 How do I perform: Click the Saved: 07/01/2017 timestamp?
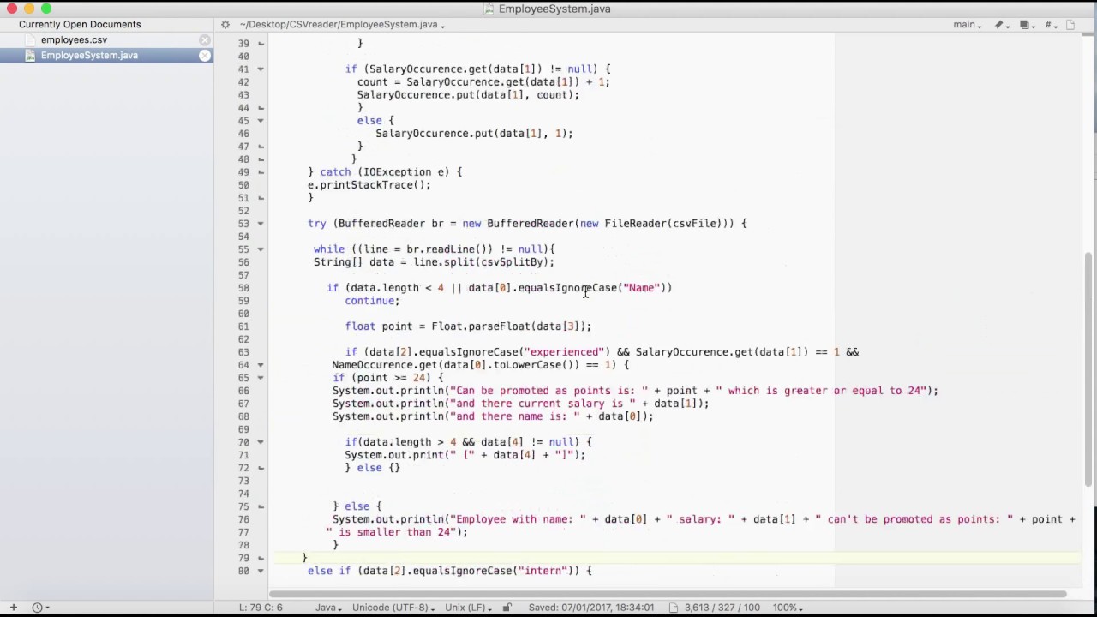[x=590, y=608]
